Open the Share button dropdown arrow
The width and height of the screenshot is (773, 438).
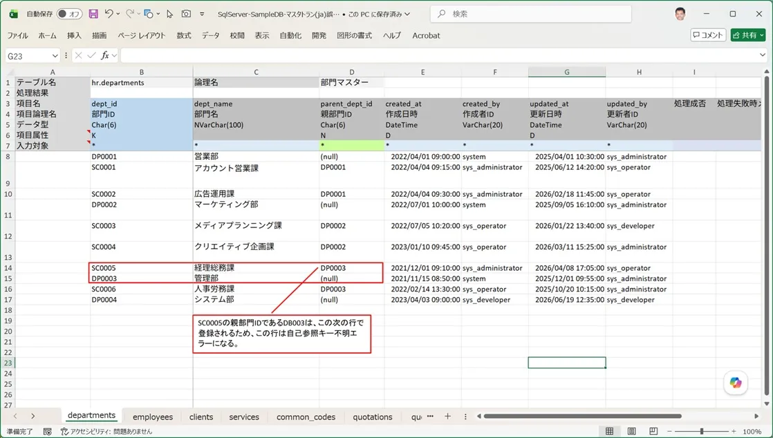(x=762, y=35)
